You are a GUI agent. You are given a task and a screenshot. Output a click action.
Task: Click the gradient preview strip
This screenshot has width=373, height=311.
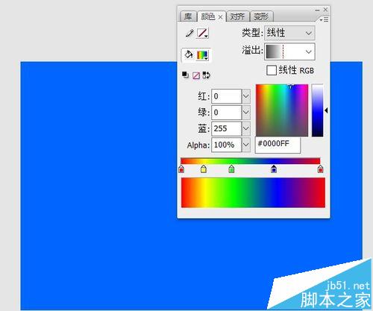coord(253,192)
